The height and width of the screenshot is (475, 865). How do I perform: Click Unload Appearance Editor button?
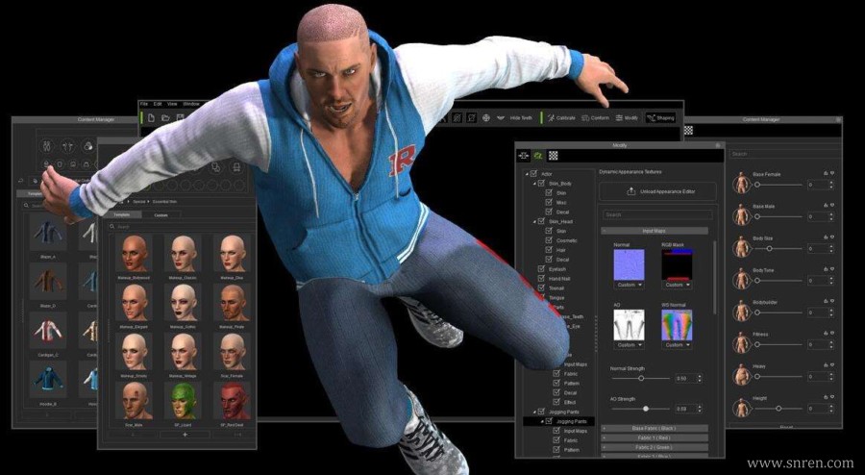(657, 191)
